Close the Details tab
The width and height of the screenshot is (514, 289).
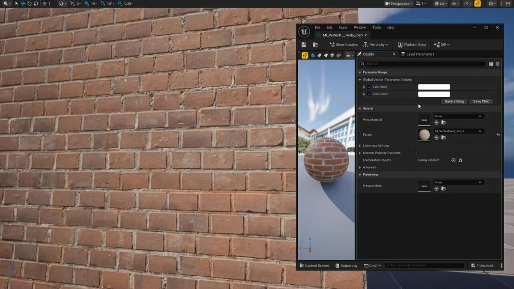click(x=394, y=54)
